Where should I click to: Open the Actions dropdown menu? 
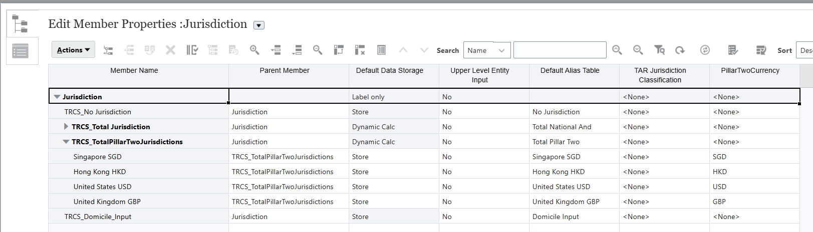[73, 49]
